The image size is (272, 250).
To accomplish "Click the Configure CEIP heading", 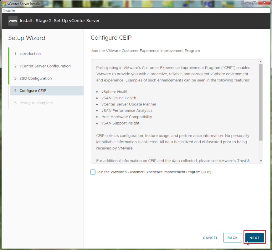I will point(111,38).
